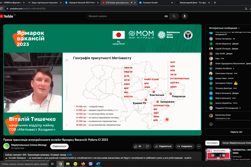Screen dimensions: 251x167
Task: Click the YouTube logo to go home
Action: [x=7, y=16]
